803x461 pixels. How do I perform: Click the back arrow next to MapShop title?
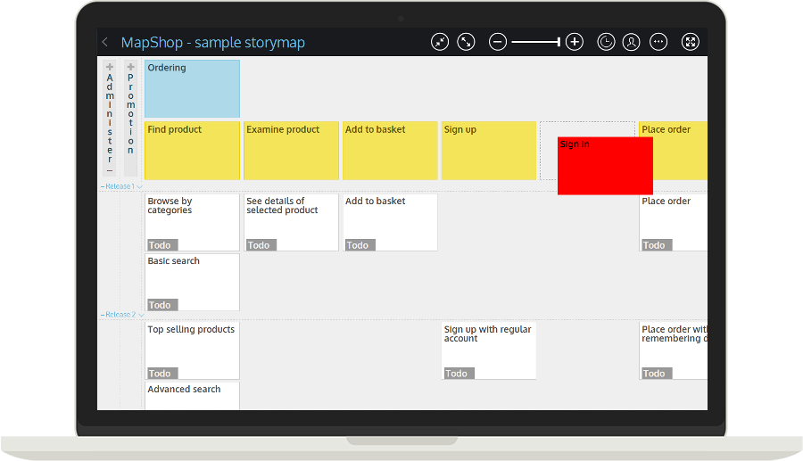point(105,42)
